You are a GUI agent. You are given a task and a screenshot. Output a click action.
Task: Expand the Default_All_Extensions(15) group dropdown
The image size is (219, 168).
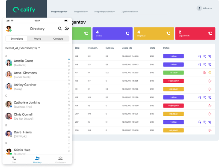coord(23,48)
